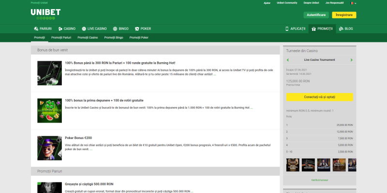
Task: Open Casino from the main navigation
Action: (x=67, y=29)
